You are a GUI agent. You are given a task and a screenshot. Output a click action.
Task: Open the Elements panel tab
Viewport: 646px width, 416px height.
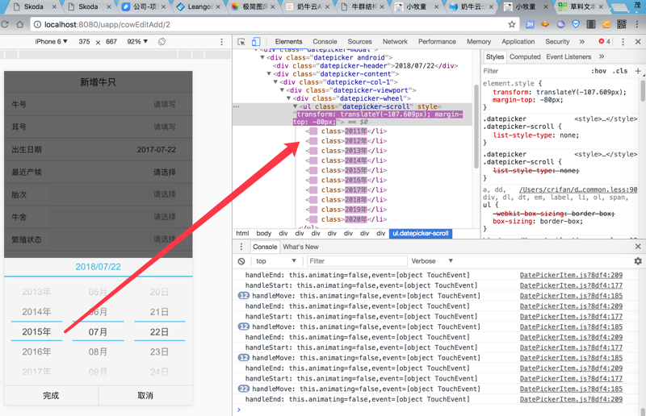coord(288,42)
